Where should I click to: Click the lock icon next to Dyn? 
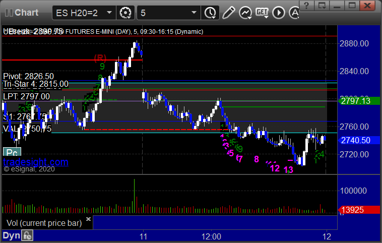[x=27, y=235]
